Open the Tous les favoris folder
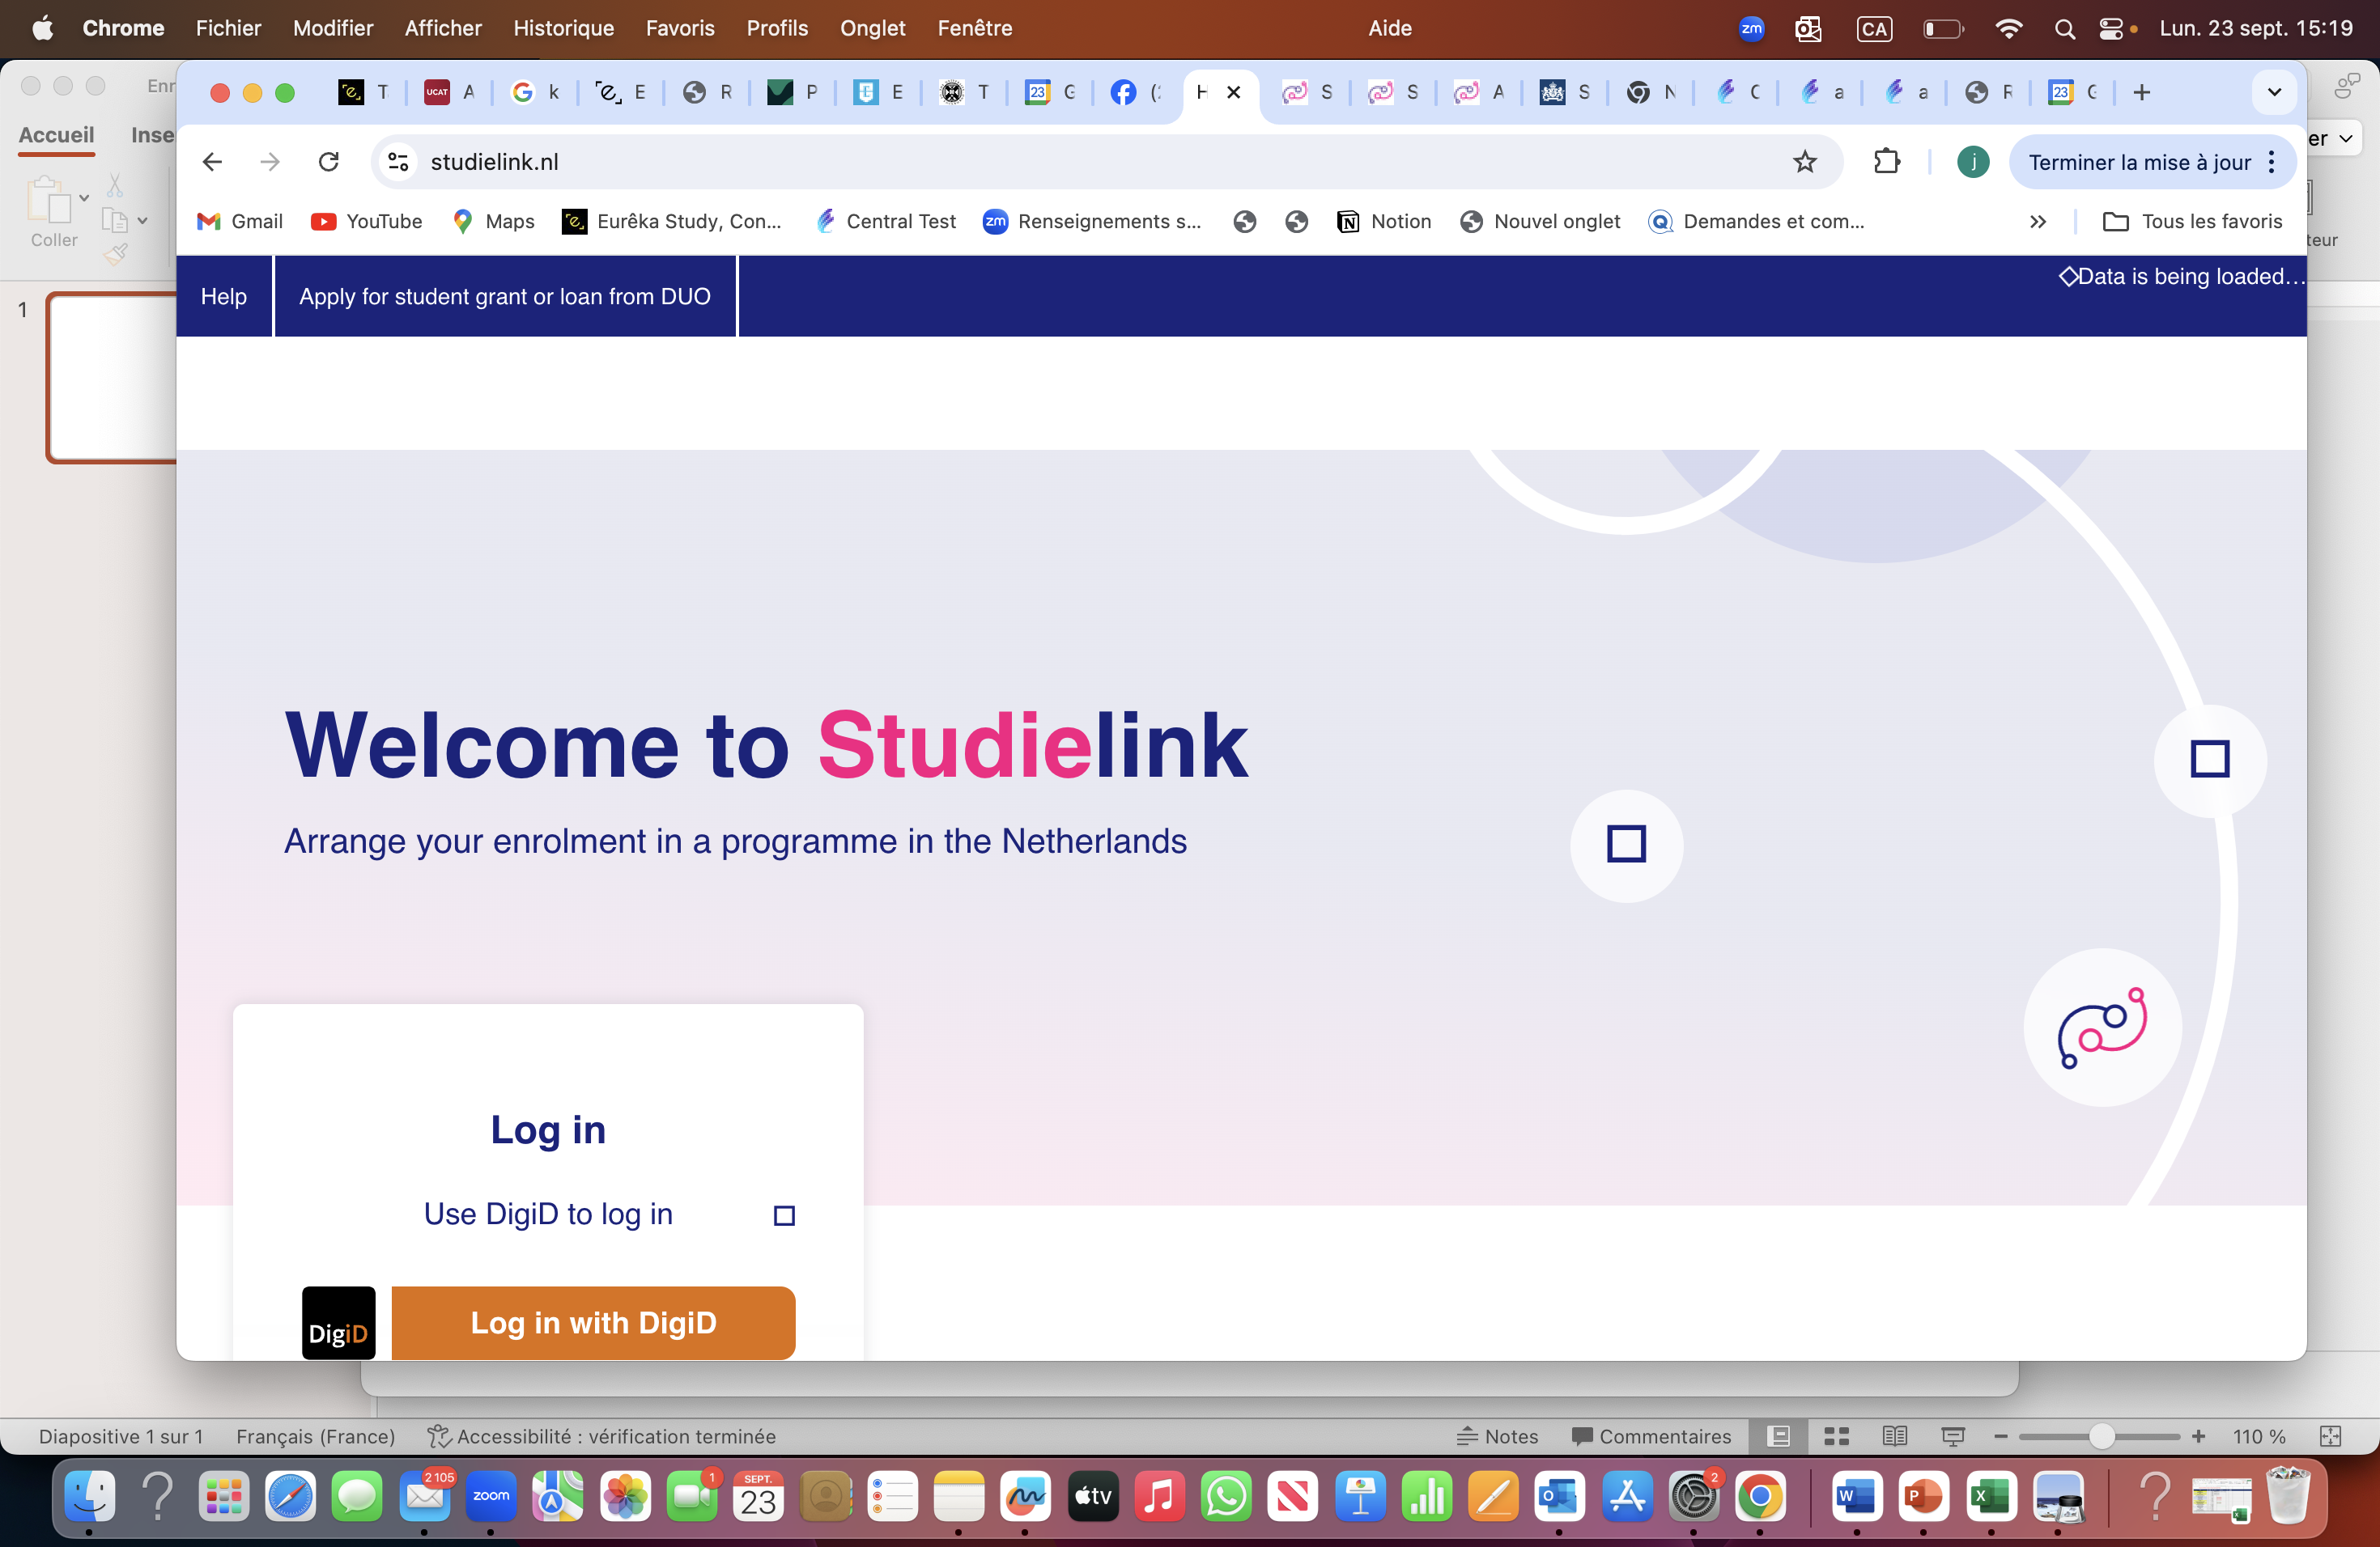This screenshot has height=1547, width=2380. [x=2192, y=222]
